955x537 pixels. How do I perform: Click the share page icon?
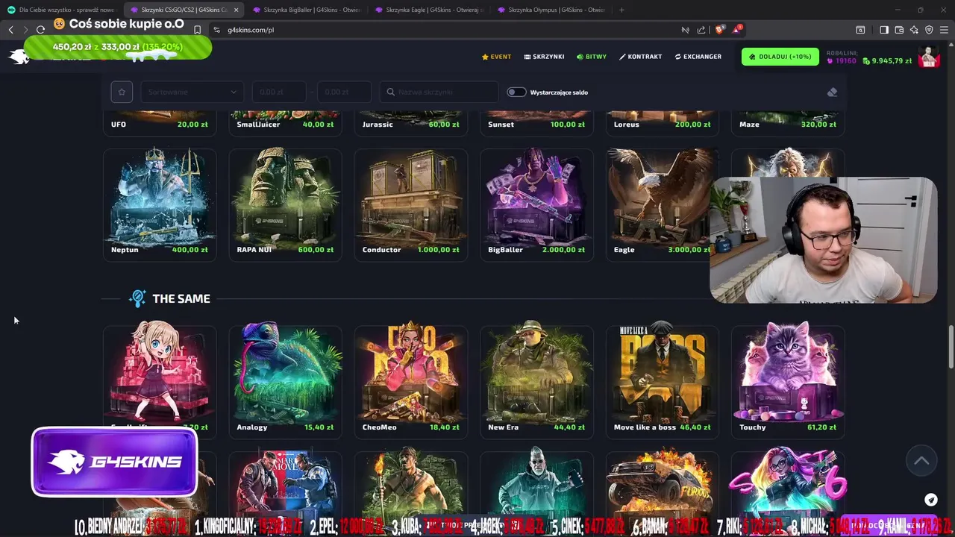(x=701, y=30)
